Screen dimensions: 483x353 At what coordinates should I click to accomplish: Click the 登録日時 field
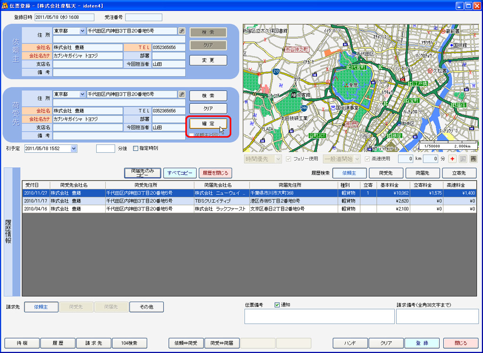point(64,17)
